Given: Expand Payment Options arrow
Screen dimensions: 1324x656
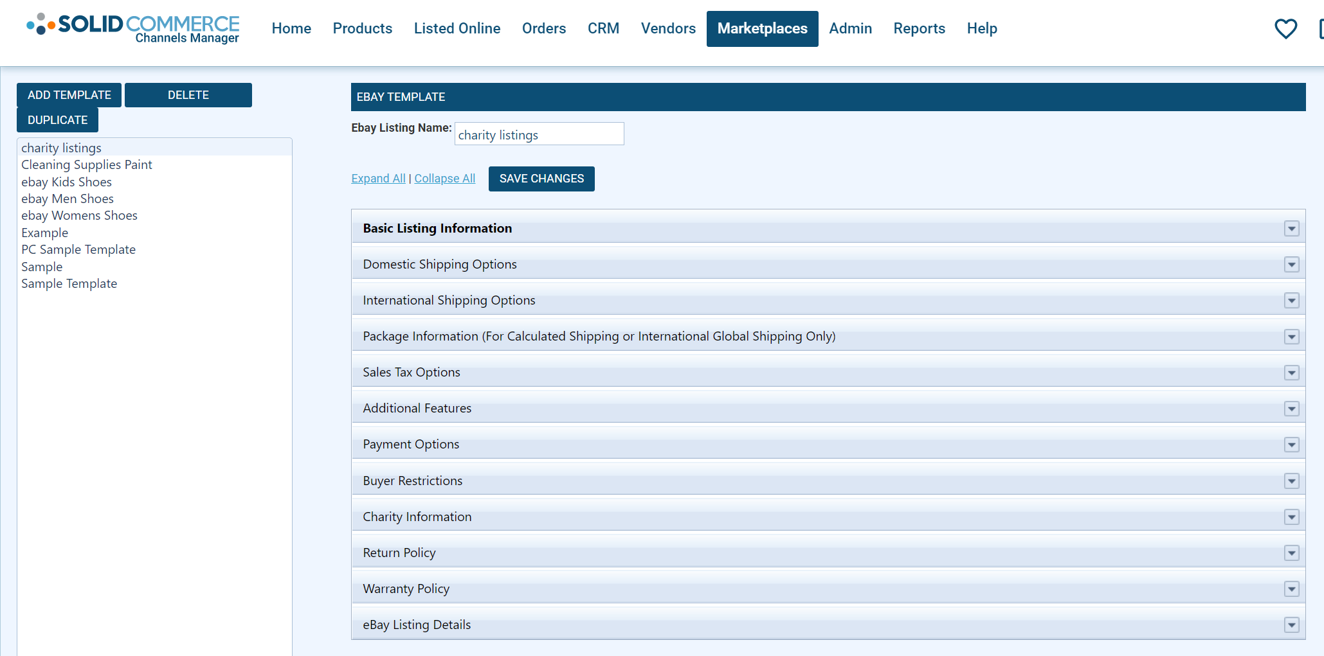Looking at the screenshot, I should pyautogui.click(x=1291, y=445).
